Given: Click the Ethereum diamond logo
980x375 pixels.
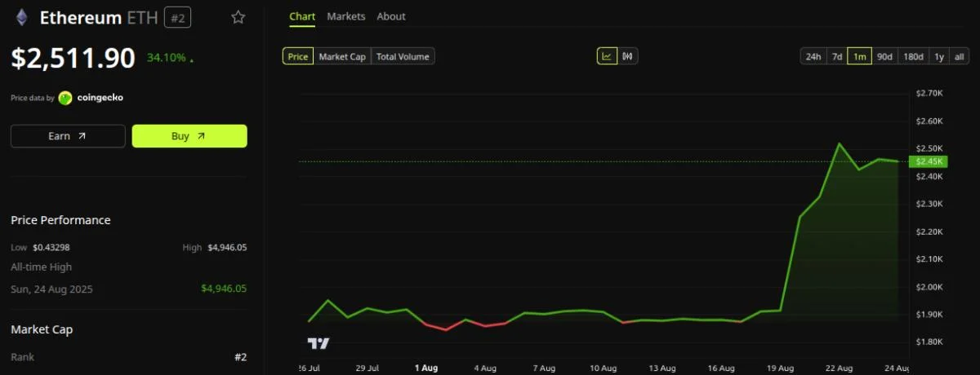Looking at the screenshot, I should (20, 17).
